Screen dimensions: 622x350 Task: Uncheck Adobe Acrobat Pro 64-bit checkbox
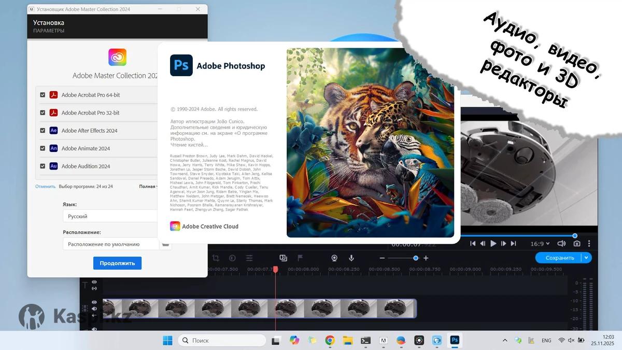(43, 95)
